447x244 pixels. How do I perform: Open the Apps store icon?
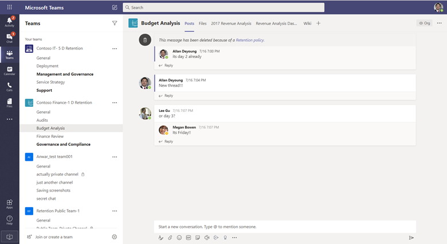tap(9, 204)
